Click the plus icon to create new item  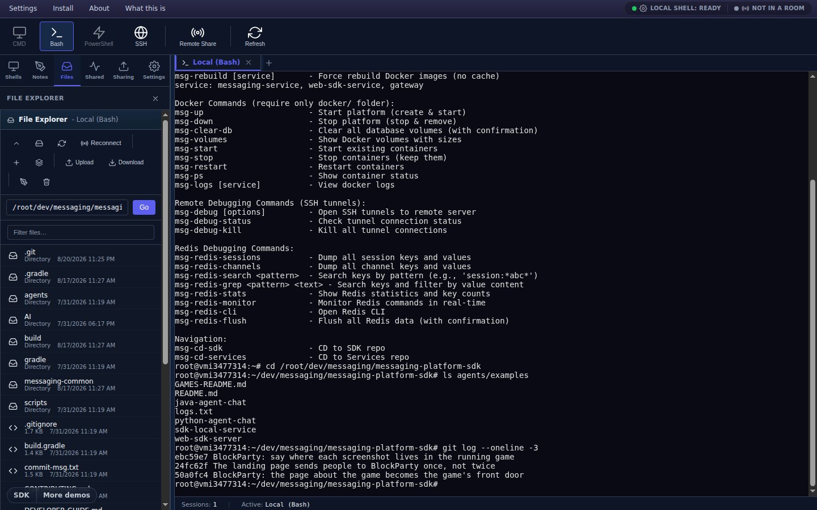point(16,163)
